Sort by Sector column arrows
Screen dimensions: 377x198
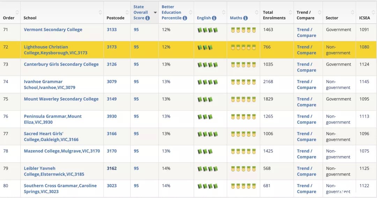(353, 12)
